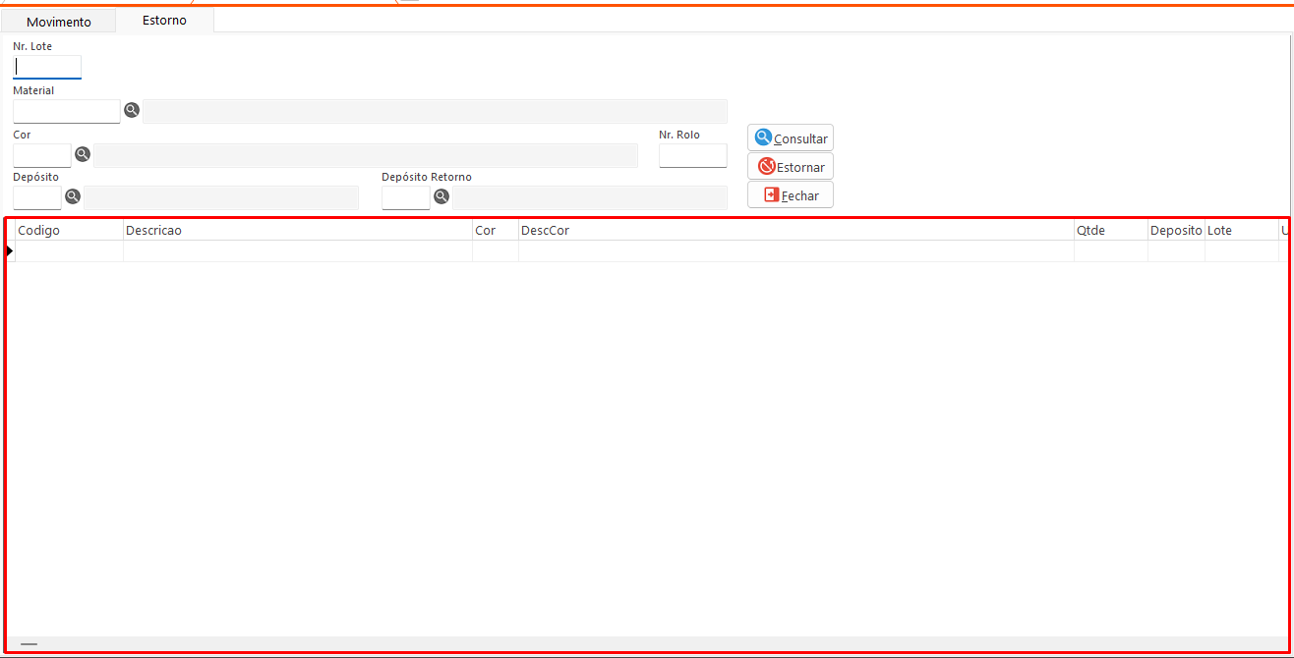Click the Estornar button

click(x=791, y=167)
